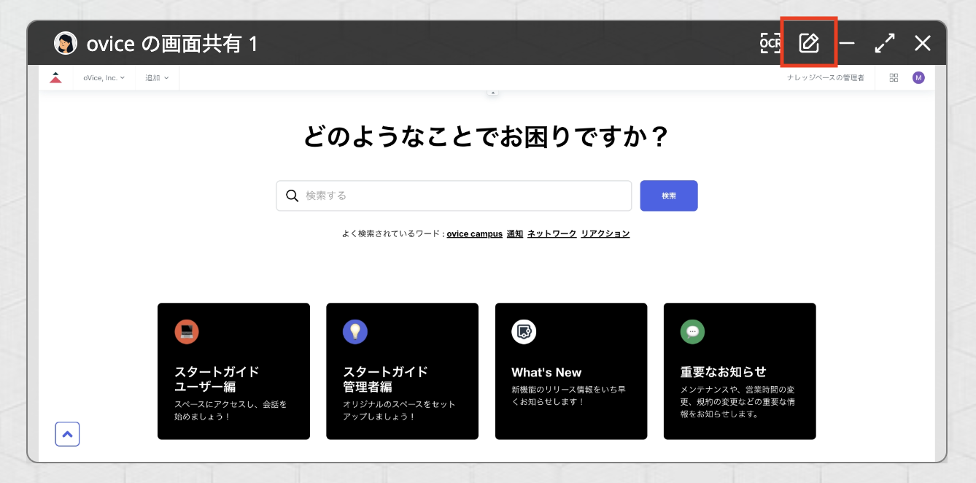This screenshot has width=976, height=483.
Task: Click the knowledge base home logo
Action: coord(56,77)
